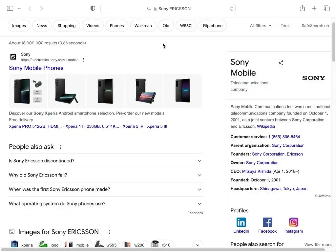Click View 10+ more link
The image size is (336, 252).
tap(318, 244)
